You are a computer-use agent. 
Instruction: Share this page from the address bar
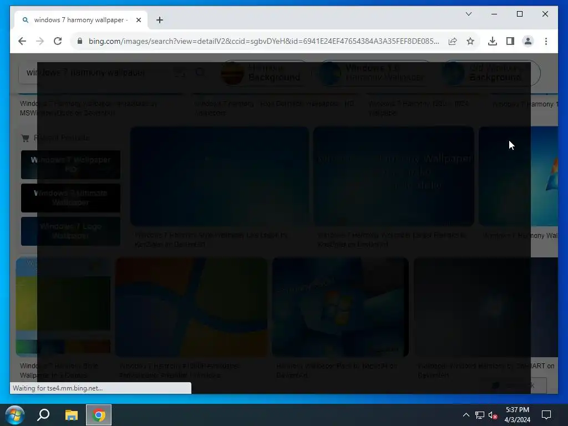coord(453,41)
